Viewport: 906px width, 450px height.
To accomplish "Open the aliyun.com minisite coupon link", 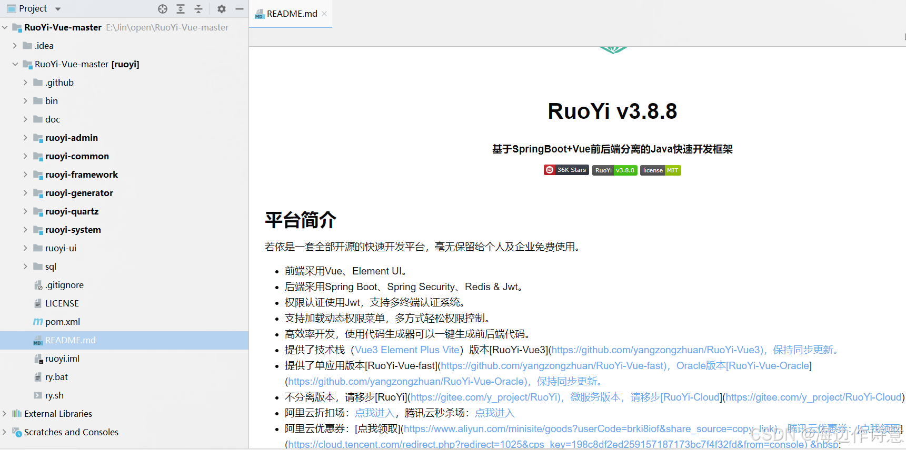I will 590,429.
